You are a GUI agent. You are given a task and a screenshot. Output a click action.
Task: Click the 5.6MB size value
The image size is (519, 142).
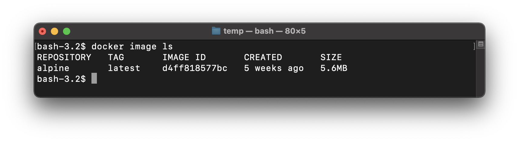pos(334,68)
